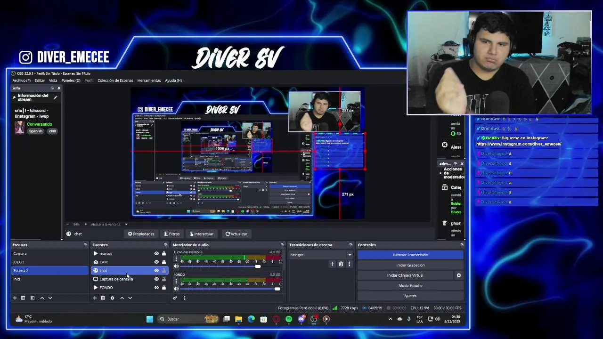603x339 pixels.
Task: Open Spotify from the taskbar
Action: pos(289,319)
